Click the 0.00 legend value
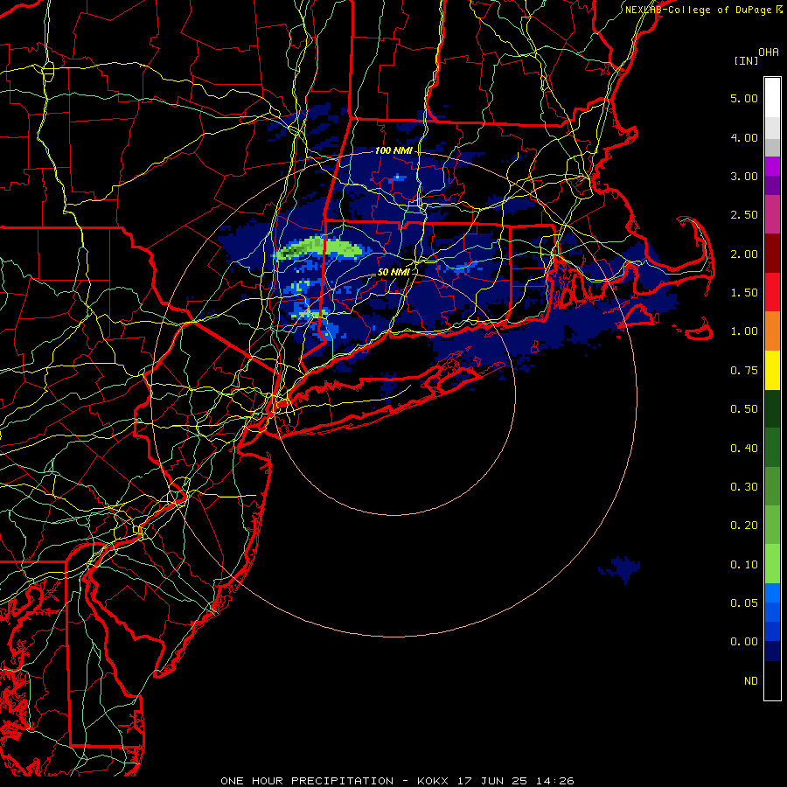 click(x=744, y=642)
